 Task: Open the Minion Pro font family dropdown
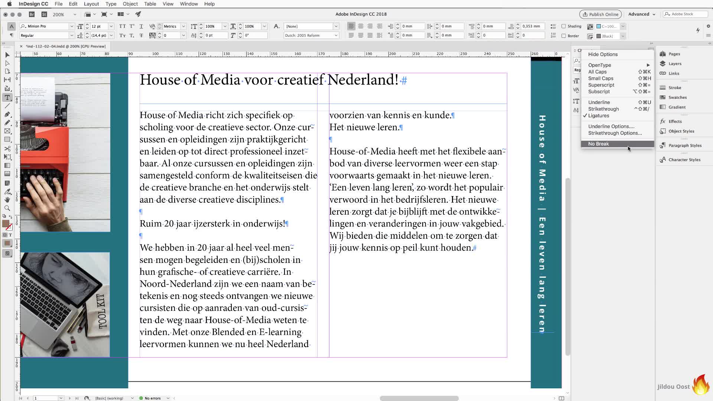pos(71,26)
